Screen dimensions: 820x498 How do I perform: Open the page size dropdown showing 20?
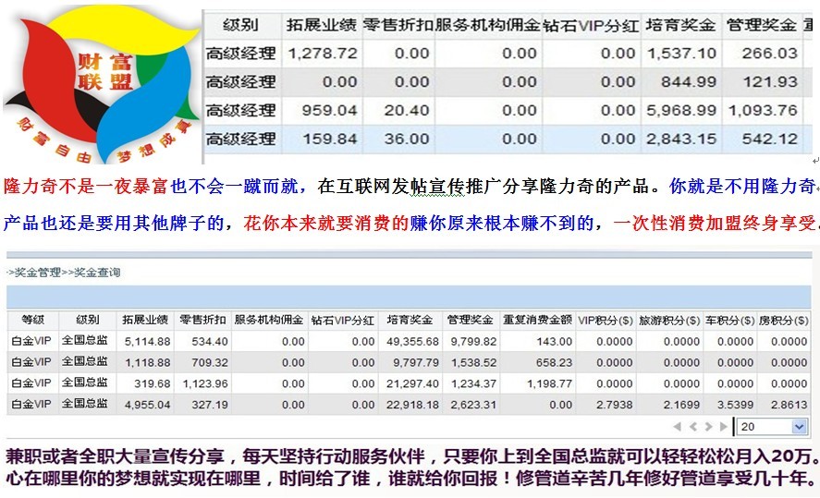[x=771, y=427]
